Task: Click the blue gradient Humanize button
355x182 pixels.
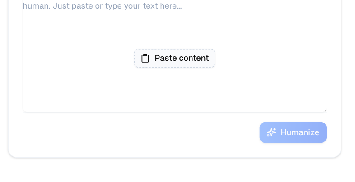Action: point(293,132)
